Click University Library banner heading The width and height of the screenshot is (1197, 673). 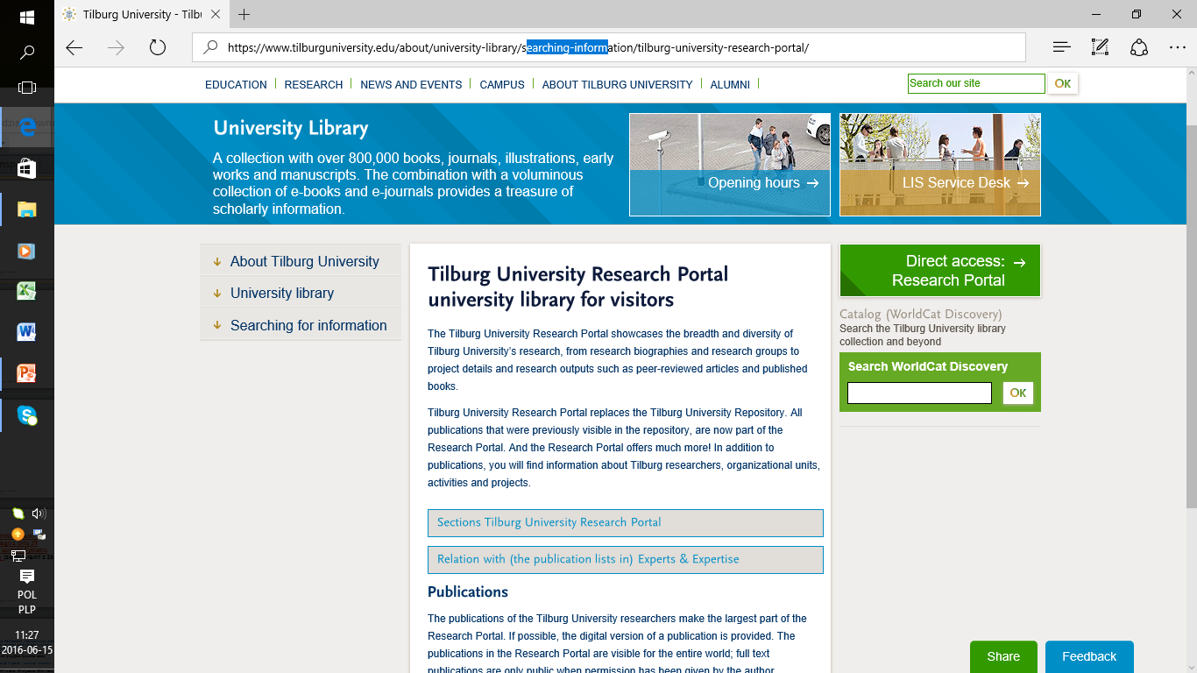pos(291,128)
